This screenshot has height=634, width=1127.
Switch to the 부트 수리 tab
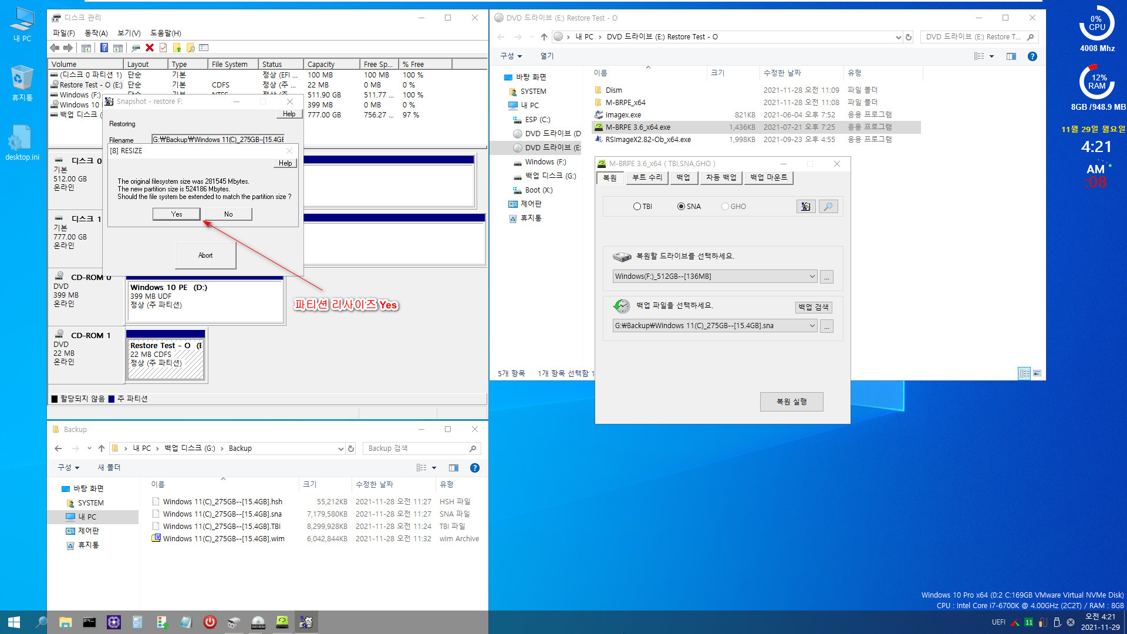click(647, 177)
